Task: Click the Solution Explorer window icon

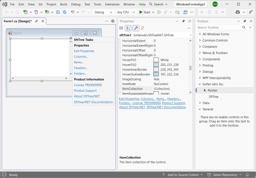Action: (185, 12)
